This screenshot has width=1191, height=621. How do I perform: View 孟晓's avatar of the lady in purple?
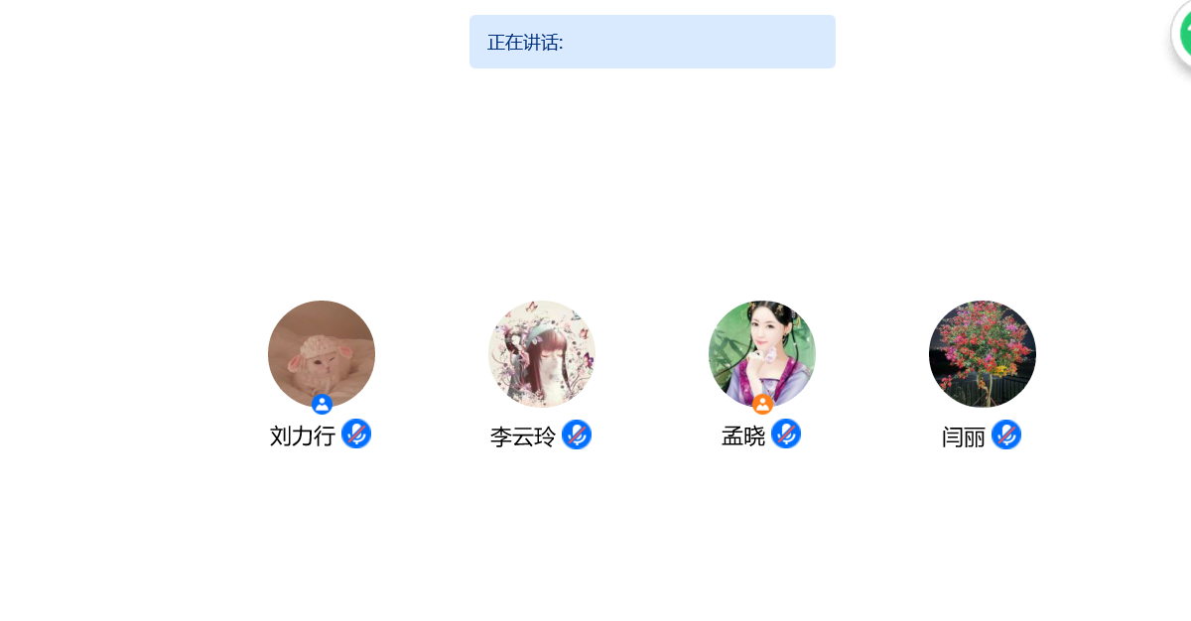point(762,354)
